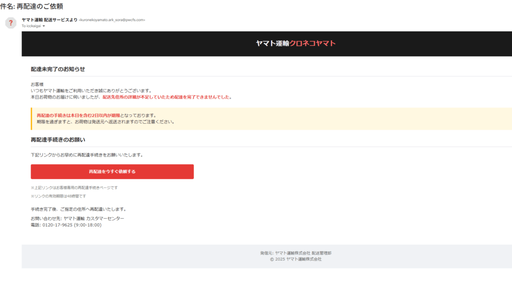This screenshot has width=512, height=287.
Task: Click the note 上記リンクはお客様専用 under the button
Action: click(x=74, y=188)
